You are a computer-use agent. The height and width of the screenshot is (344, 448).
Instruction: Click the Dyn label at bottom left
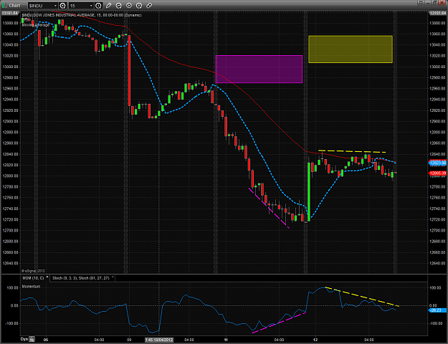[24, 339]
